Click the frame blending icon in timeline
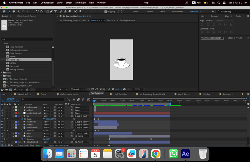 click(x=78, y=100)
